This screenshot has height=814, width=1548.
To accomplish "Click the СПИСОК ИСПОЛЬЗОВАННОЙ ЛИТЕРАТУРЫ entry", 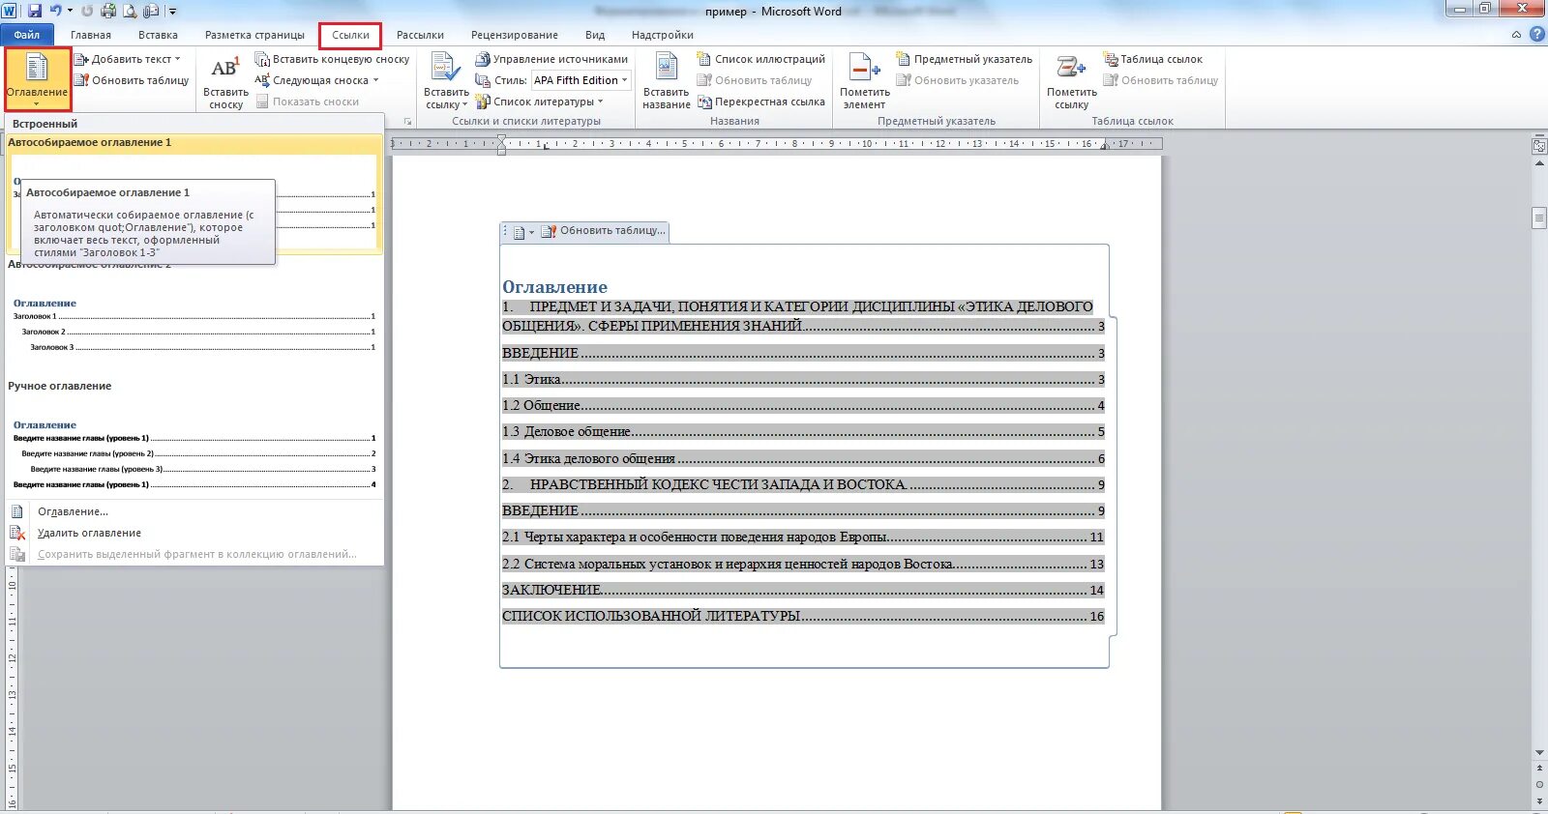I will point(803,616).
